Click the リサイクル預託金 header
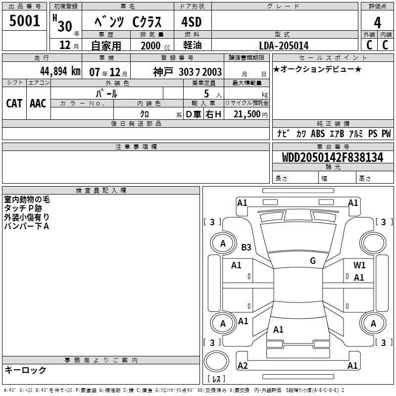This screenshot has width=396, height=396. click(x=247, y=103)
